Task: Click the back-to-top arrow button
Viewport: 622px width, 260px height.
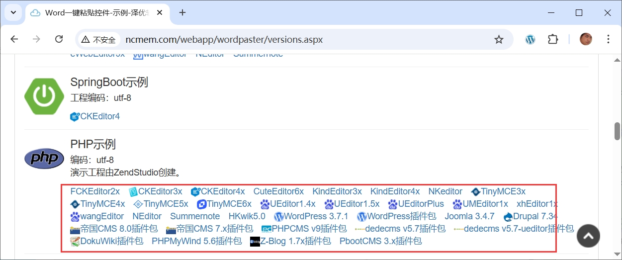Action: point(588,236)
